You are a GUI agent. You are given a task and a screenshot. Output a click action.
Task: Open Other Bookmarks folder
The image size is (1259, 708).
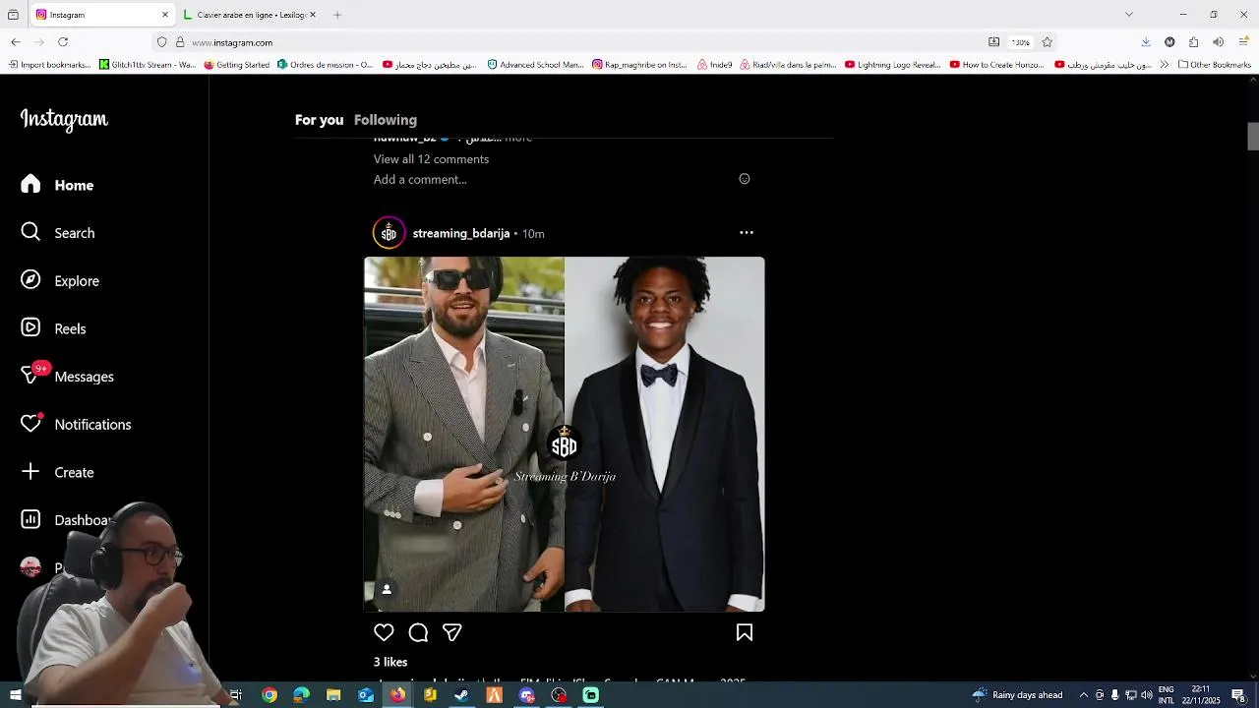point(1214,65)
